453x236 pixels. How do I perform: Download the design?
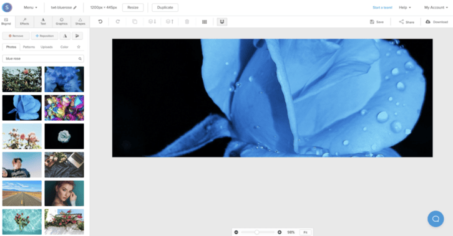pyautogui.click(x=437, y=22)
